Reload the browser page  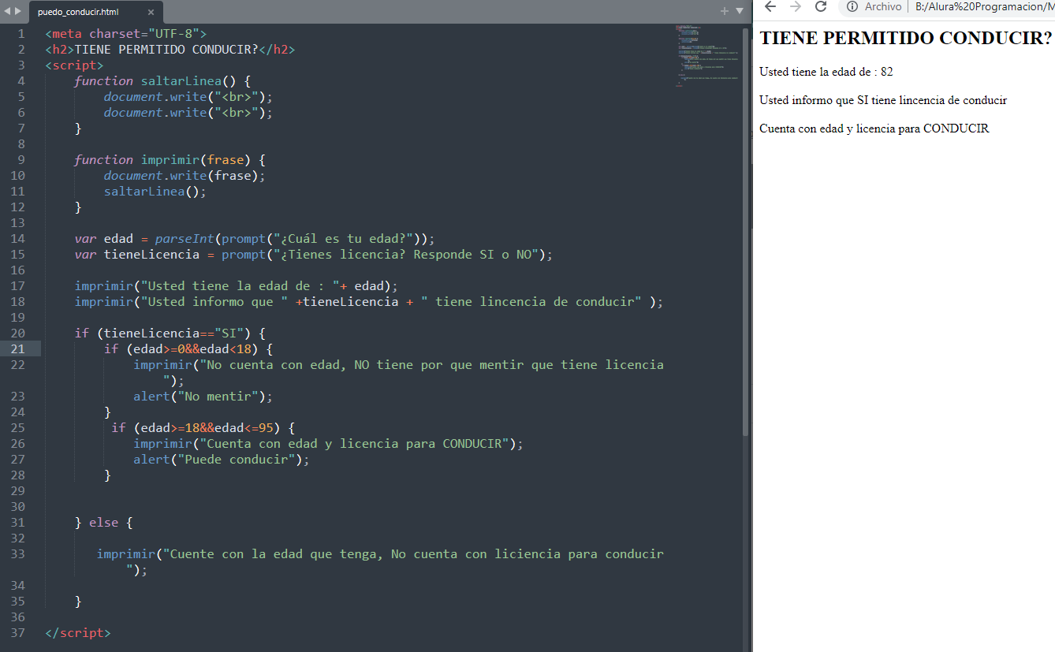point(821,6)
